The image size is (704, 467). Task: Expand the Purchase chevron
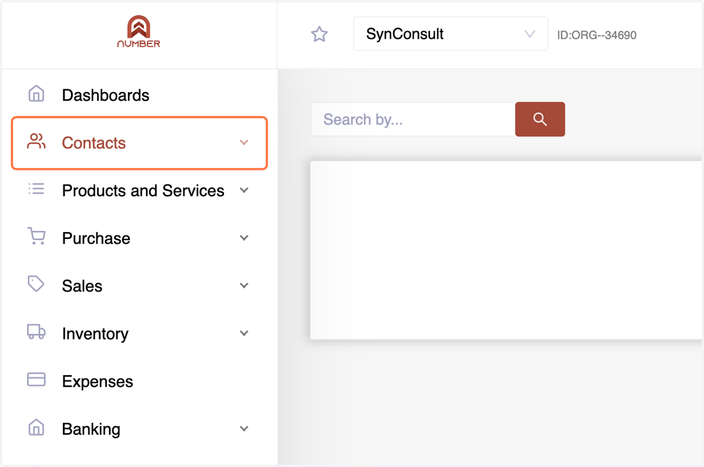[245, 238]
